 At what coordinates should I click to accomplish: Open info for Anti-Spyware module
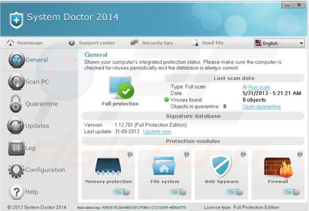(243, 154)
